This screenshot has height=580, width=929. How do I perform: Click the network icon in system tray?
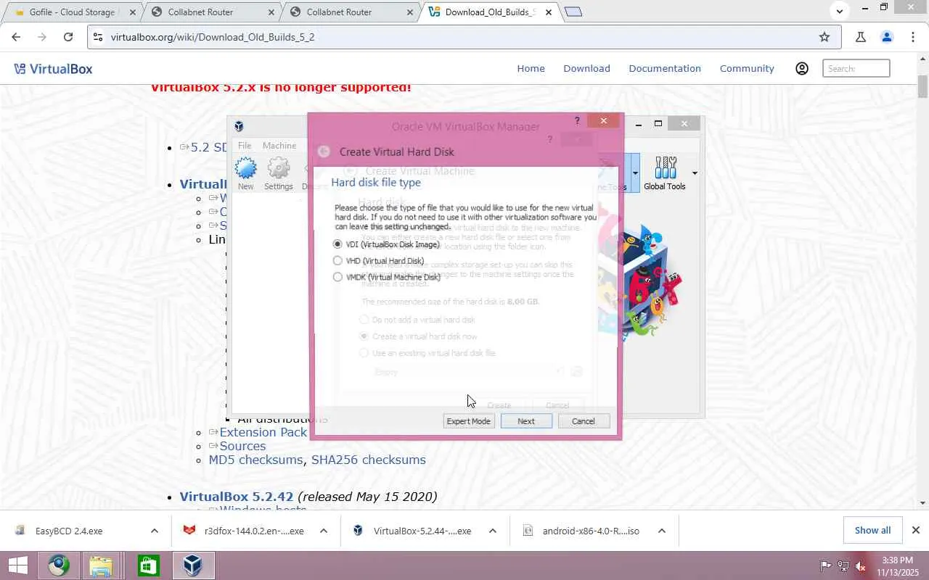[843, 566]
